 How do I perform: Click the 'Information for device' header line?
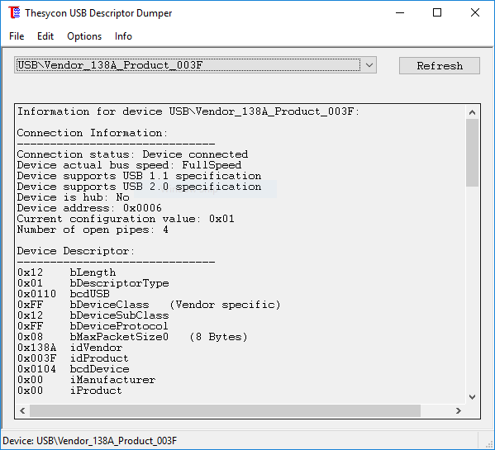pos(188,111)
